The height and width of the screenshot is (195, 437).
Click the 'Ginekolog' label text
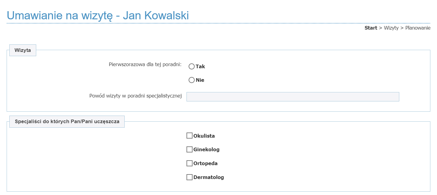pos(206,149)
